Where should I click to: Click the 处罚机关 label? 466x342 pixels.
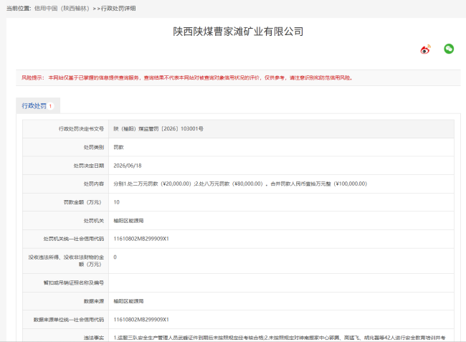94,221
